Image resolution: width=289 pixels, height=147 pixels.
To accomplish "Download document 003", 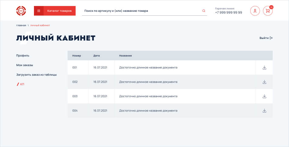I will pos(264,96).
